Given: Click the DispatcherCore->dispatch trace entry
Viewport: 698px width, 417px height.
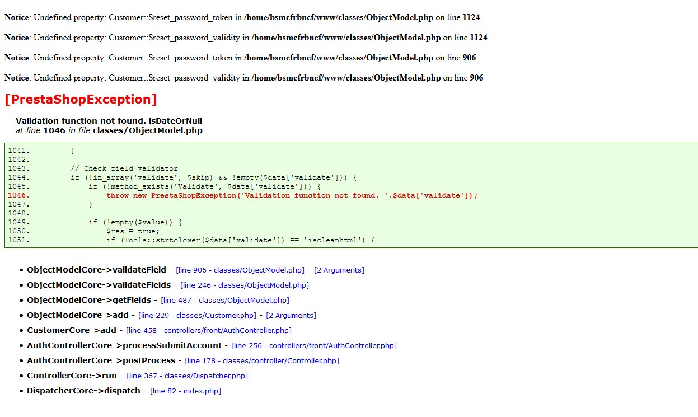Looking at the screenshot, I should (83, 391).
